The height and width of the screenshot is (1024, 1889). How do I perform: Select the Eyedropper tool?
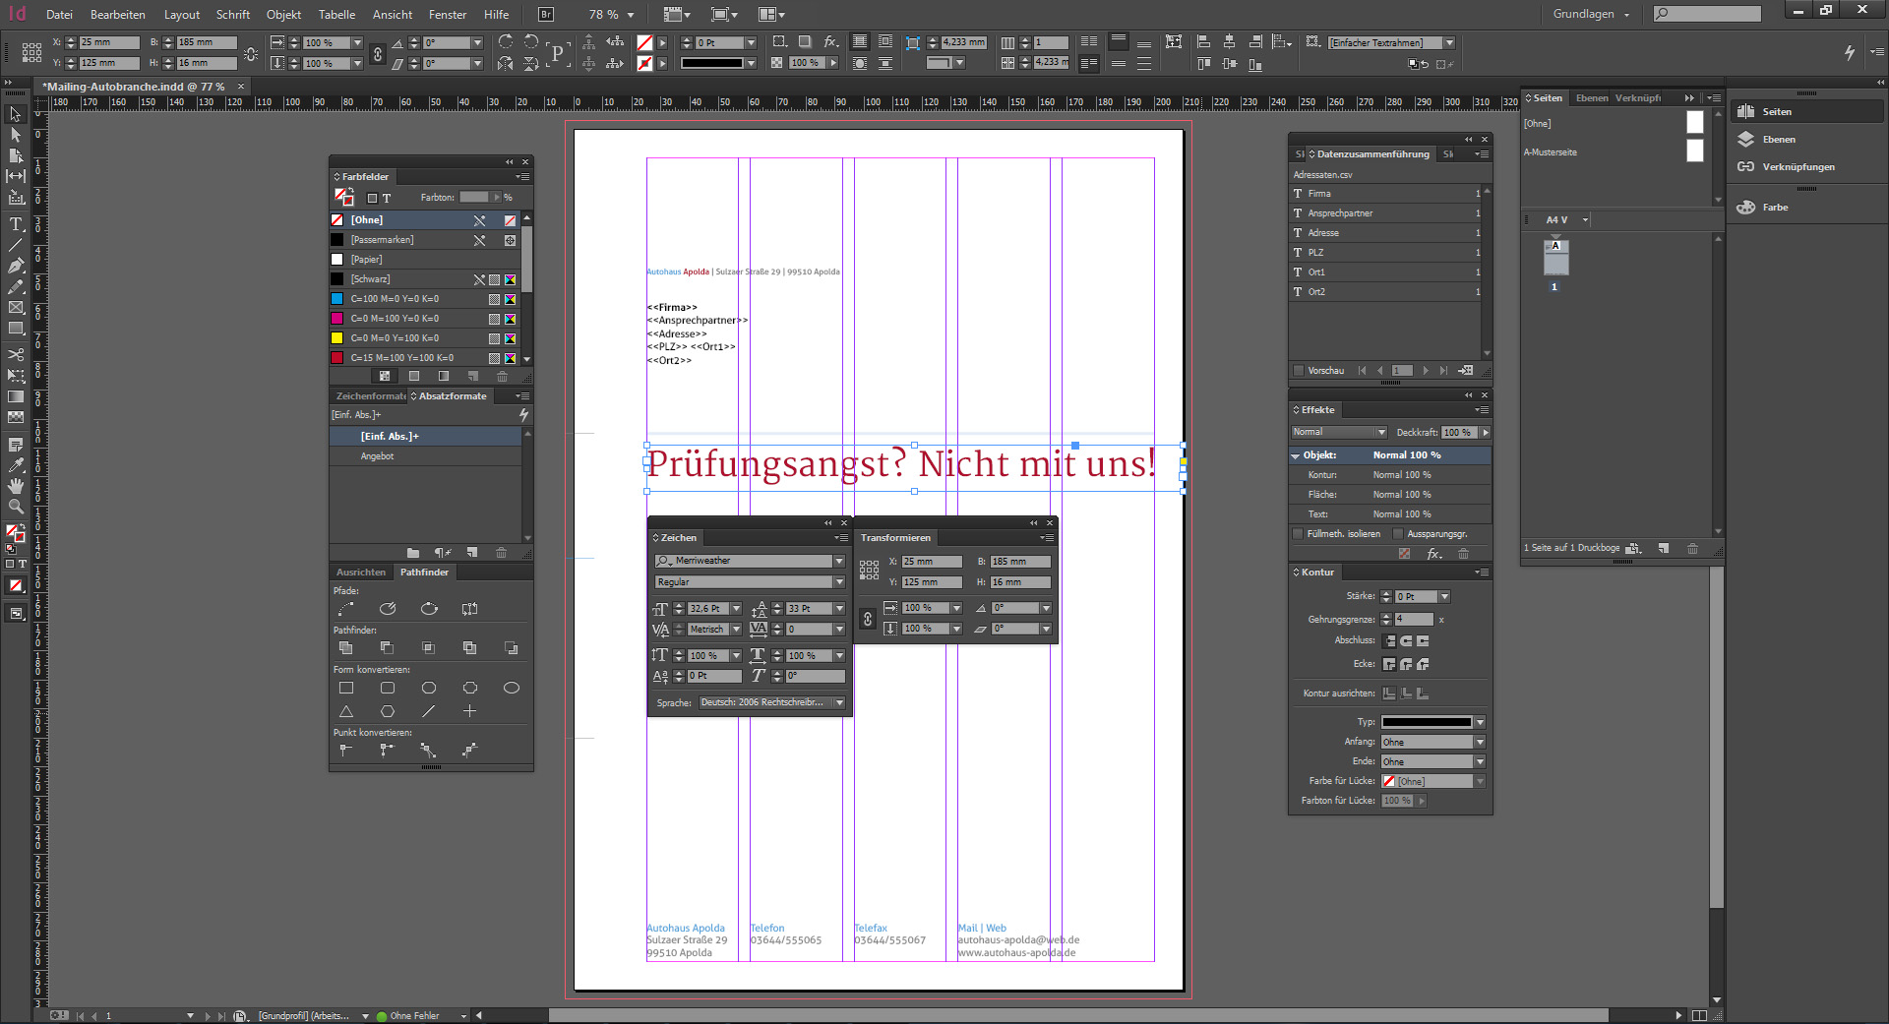16,465
